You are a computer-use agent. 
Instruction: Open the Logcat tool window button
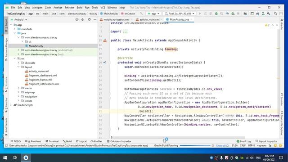click(x=81, y=141)
